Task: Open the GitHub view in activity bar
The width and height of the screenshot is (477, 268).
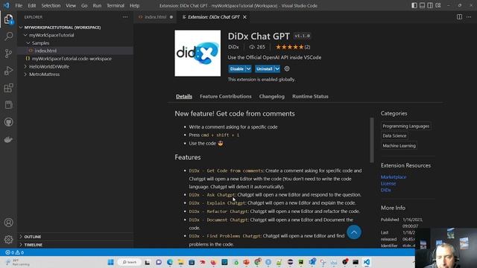Action: 8,122
